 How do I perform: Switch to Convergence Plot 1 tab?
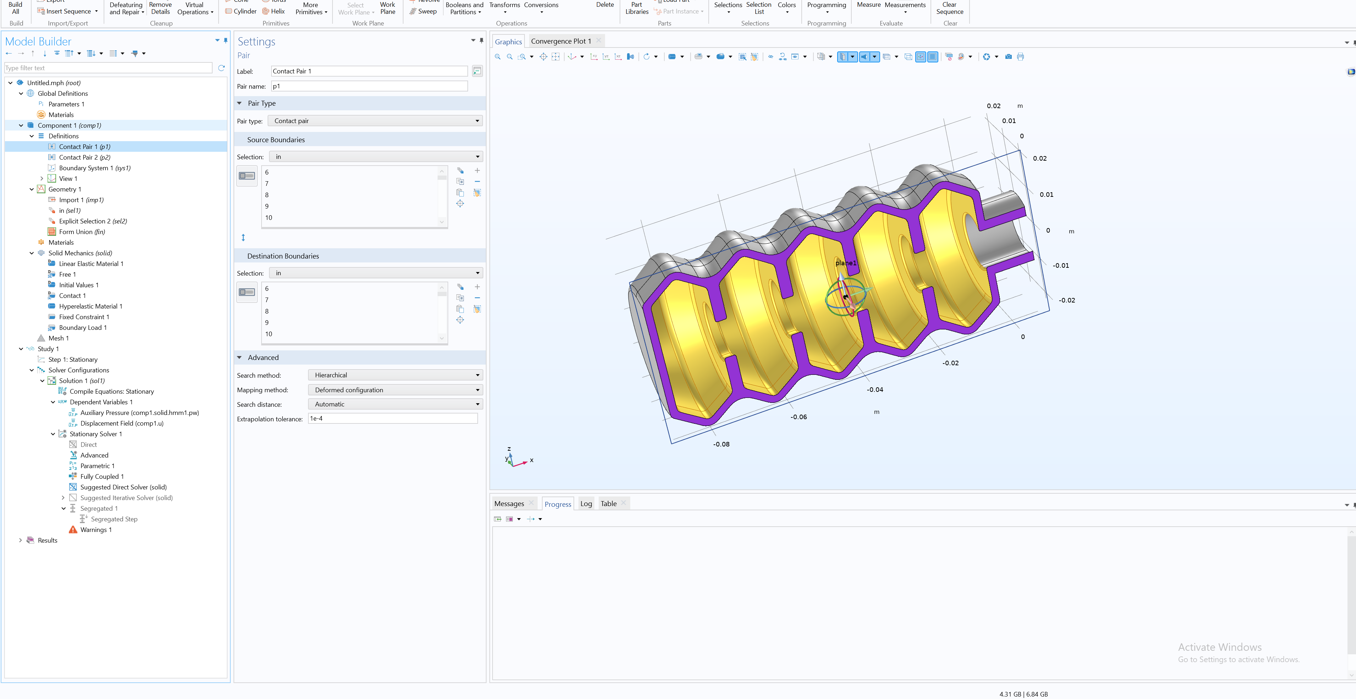point(561,41)
